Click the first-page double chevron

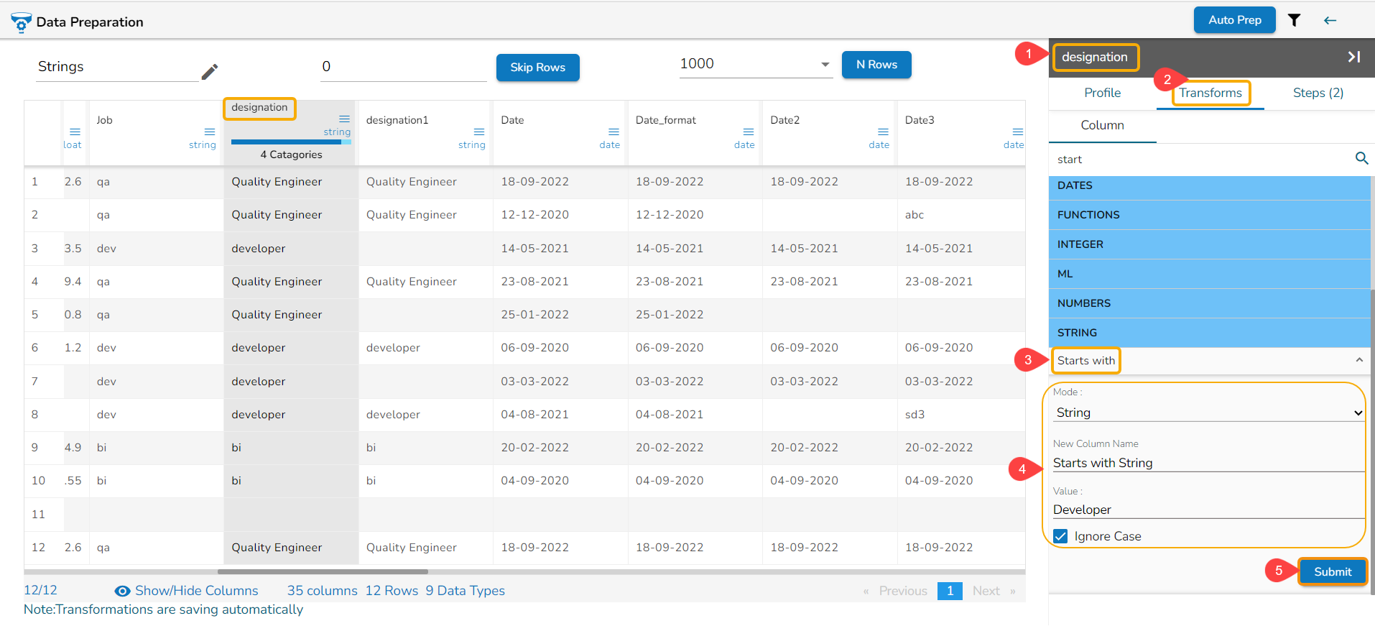pos(866,592)
